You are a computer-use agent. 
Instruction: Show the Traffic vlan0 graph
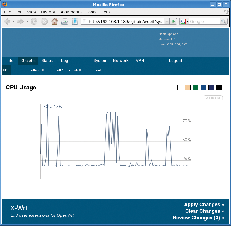pos(93,70)
